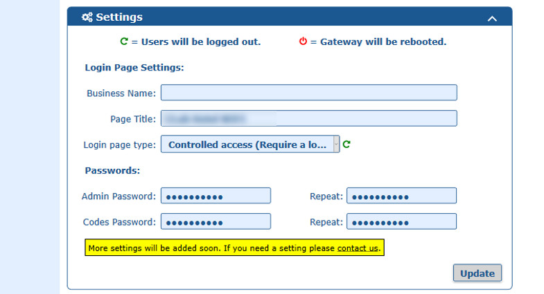
Task: Click the Settings gears icon in header
Action: (x=87, y=17)
